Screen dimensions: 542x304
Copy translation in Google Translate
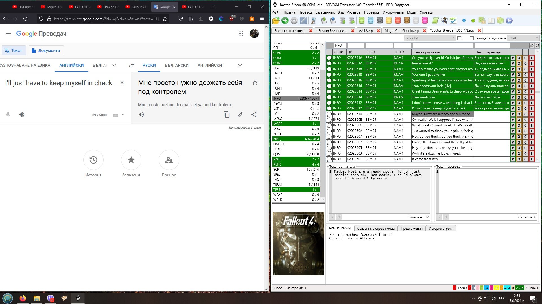[226, 115]
